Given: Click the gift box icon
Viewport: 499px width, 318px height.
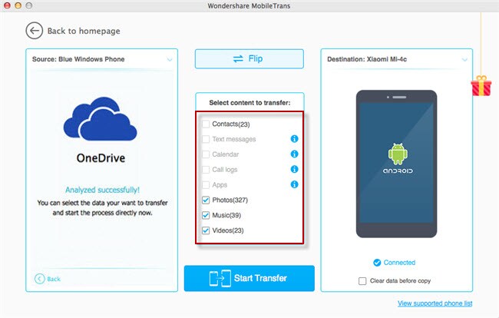Looking at the screenshot, I should 481,85.
